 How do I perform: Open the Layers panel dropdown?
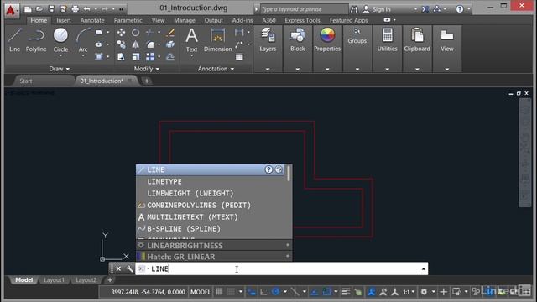(268, 69)
